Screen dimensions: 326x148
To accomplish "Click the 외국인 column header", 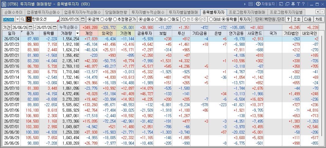I will (107, 33).
